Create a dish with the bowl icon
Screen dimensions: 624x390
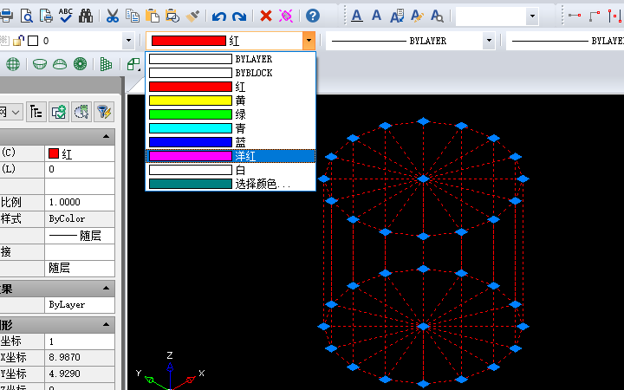(40, 64)
